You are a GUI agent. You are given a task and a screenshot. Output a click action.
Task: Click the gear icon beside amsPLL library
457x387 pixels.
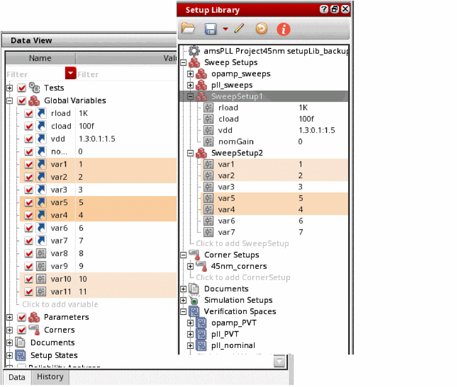click(x=194, y=51)
